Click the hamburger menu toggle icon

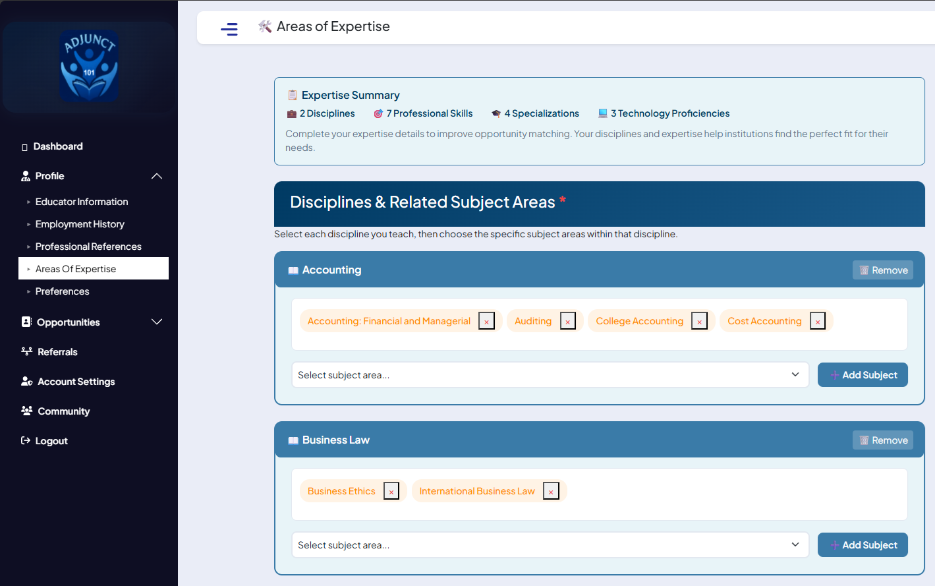click(x=229, y=29)
